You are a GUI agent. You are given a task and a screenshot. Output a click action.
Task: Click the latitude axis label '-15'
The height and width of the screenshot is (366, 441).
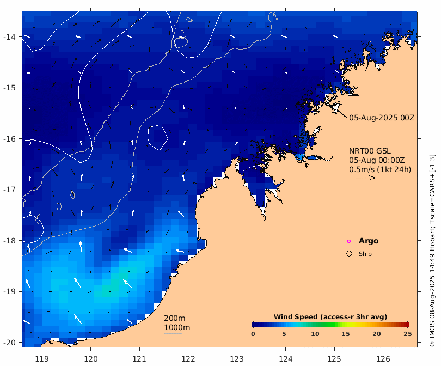10,88
